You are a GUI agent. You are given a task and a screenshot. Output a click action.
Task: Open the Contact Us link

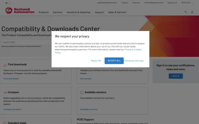coord(172,3)
